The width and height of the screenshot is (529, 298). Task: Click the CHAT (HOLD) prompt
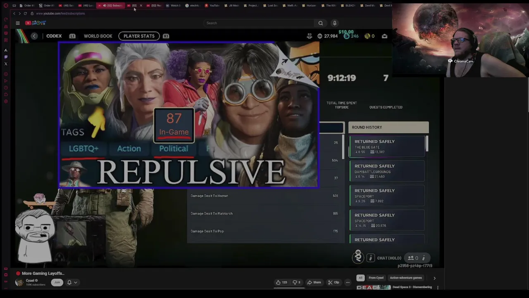pos(389,258)
